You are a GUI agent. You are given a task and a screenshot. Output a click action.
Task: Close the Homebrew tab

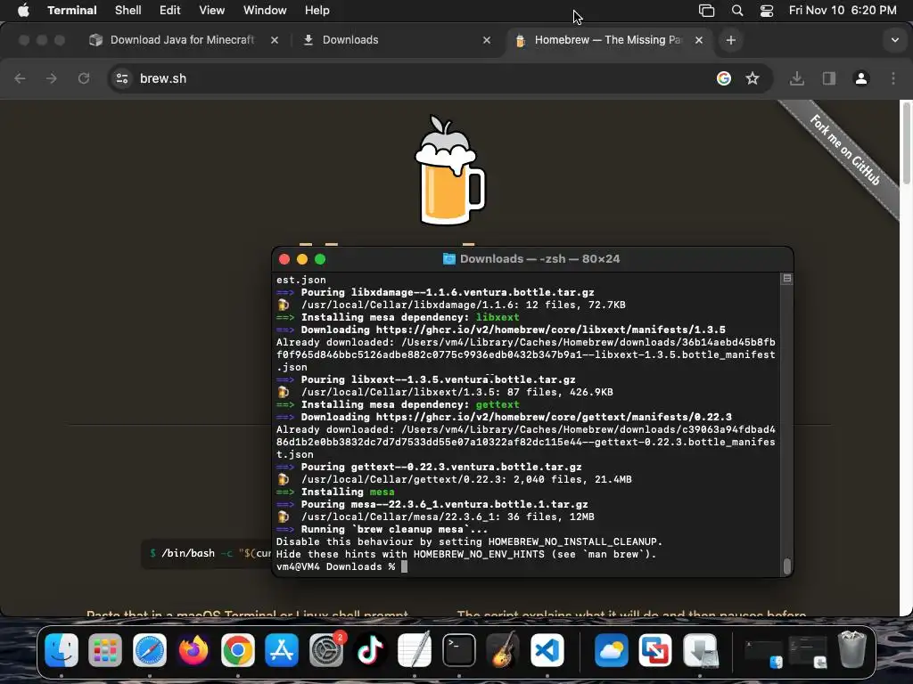click(x=699, y=40)
